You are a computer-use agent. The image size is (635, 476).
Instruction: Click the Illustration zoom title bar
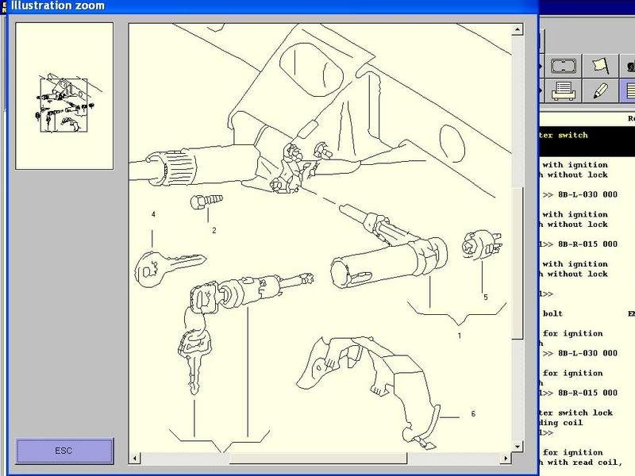coord(270,6)
